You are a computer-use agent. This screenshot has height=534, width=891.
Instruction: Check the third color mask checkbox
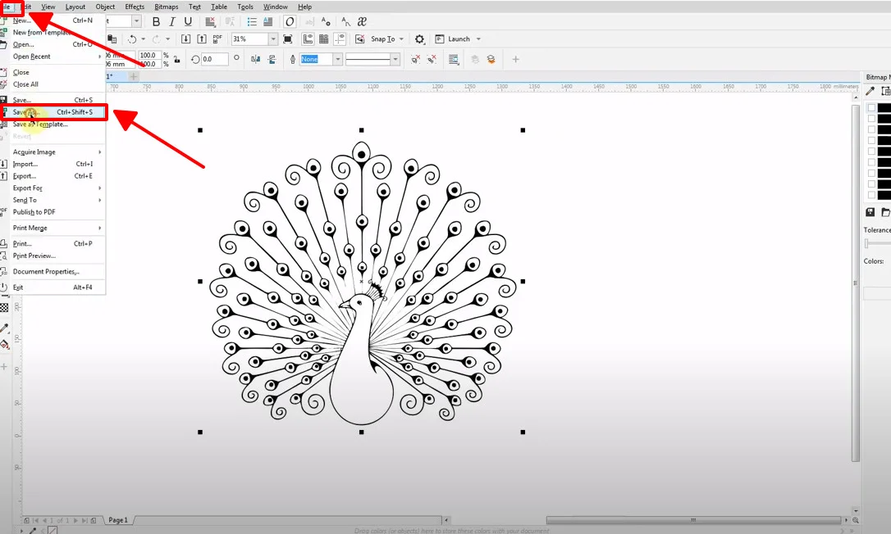pyautogui.click(x=871, y=129)
